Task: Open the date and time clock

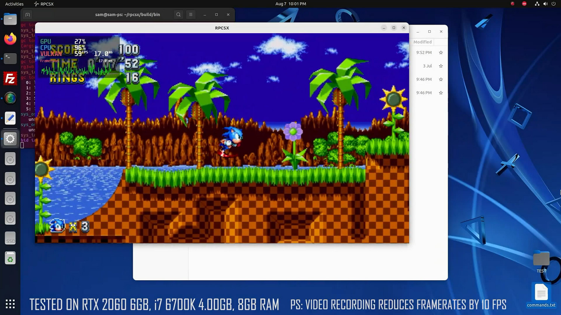Action: [291, 4]
